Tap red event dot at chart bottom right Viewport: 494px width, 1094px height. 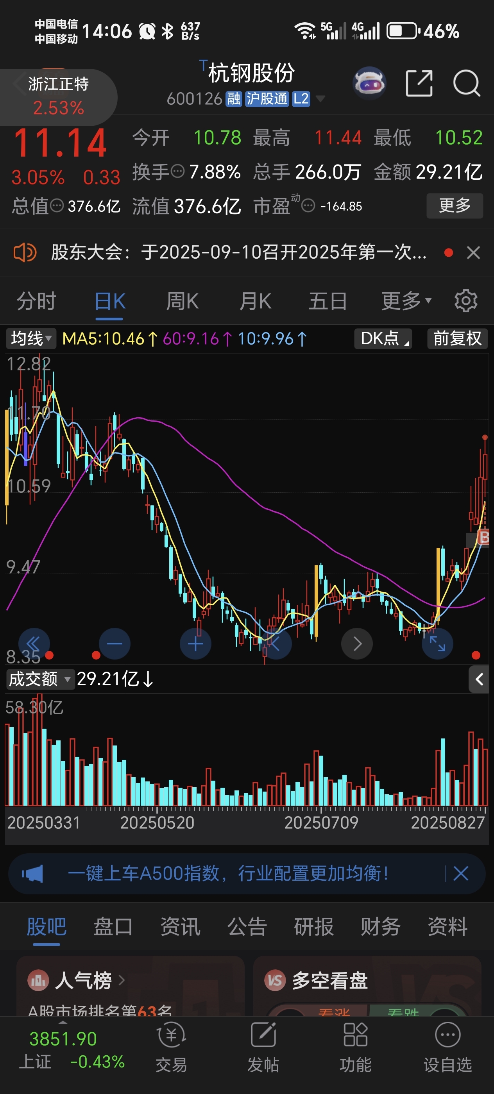476,655
